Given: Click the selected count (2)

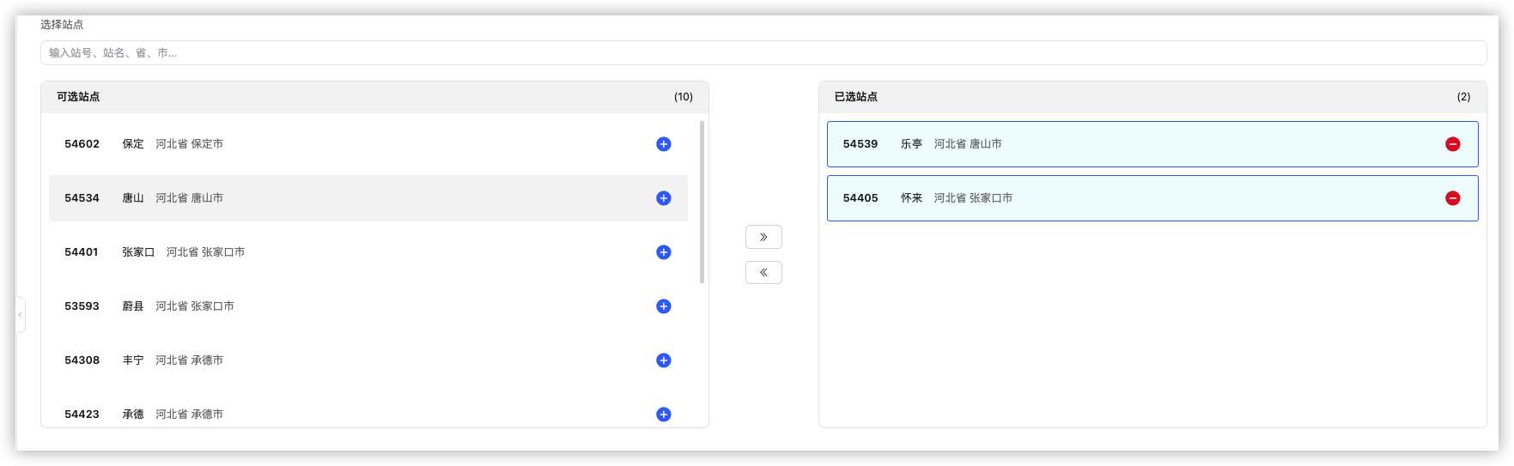Looking at the screenshot, I should [1463, 97].
